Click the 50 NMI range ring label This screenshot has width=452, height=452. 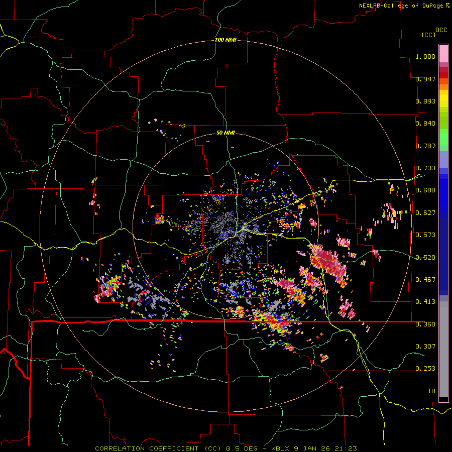(225, 133)
